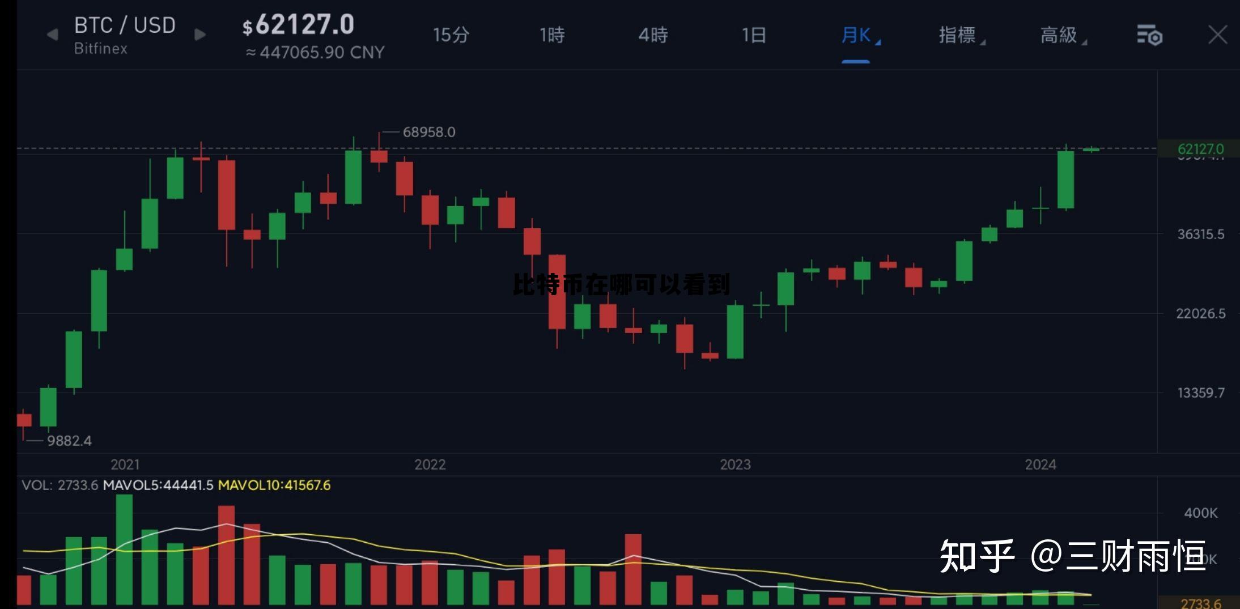Choose the 4時 chart interval
Image resolution: width=1240 pixels, height=609 pixels.
(653, 35)
